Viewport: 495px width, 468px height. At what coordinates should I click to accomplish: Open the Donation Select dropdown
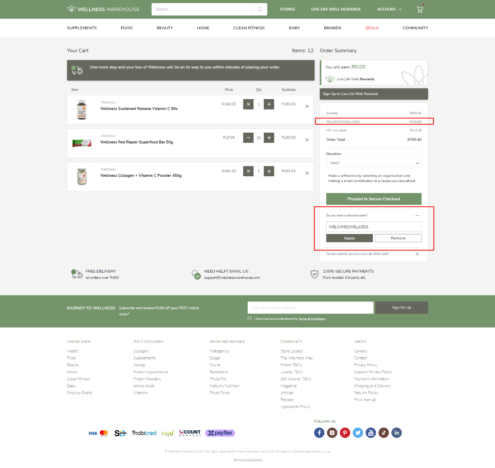click(x=374, y=163)
